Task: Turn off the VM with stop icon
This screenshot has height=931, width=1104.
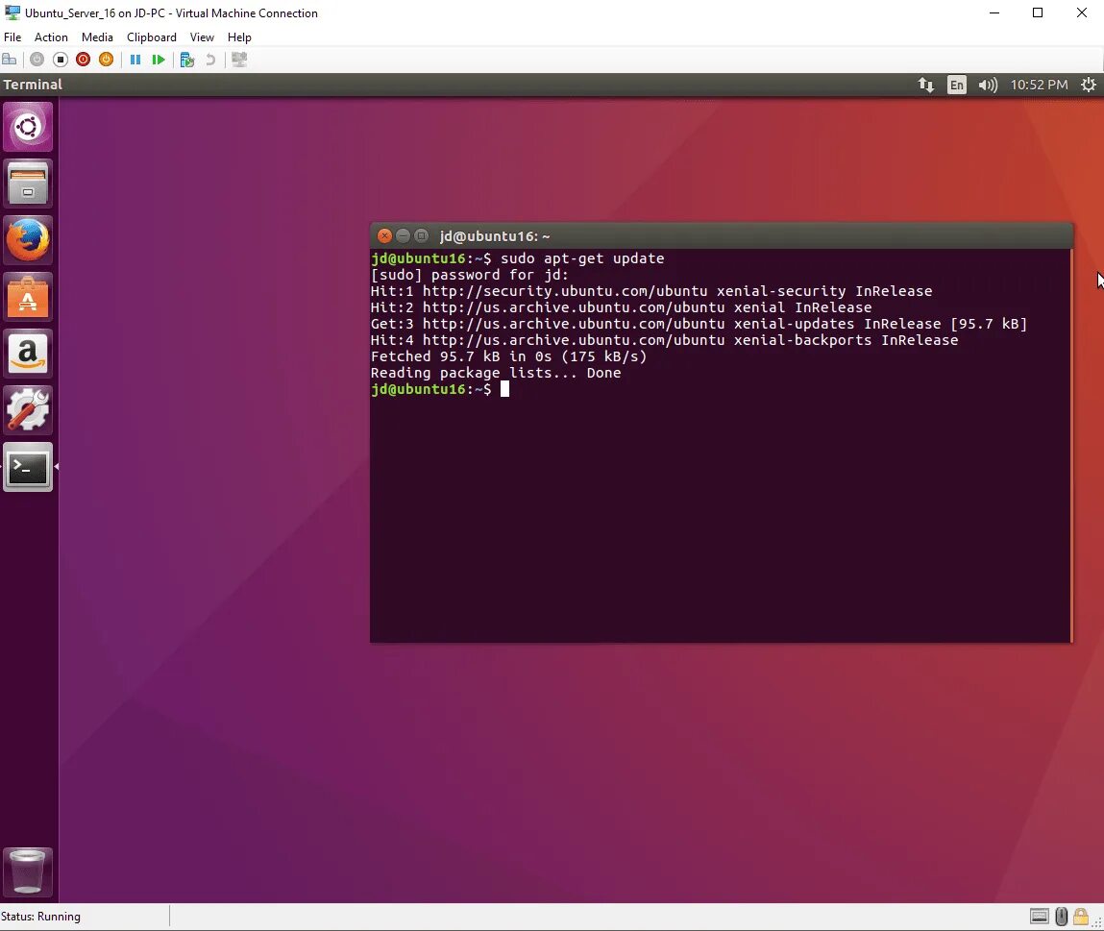Action: 61,60
